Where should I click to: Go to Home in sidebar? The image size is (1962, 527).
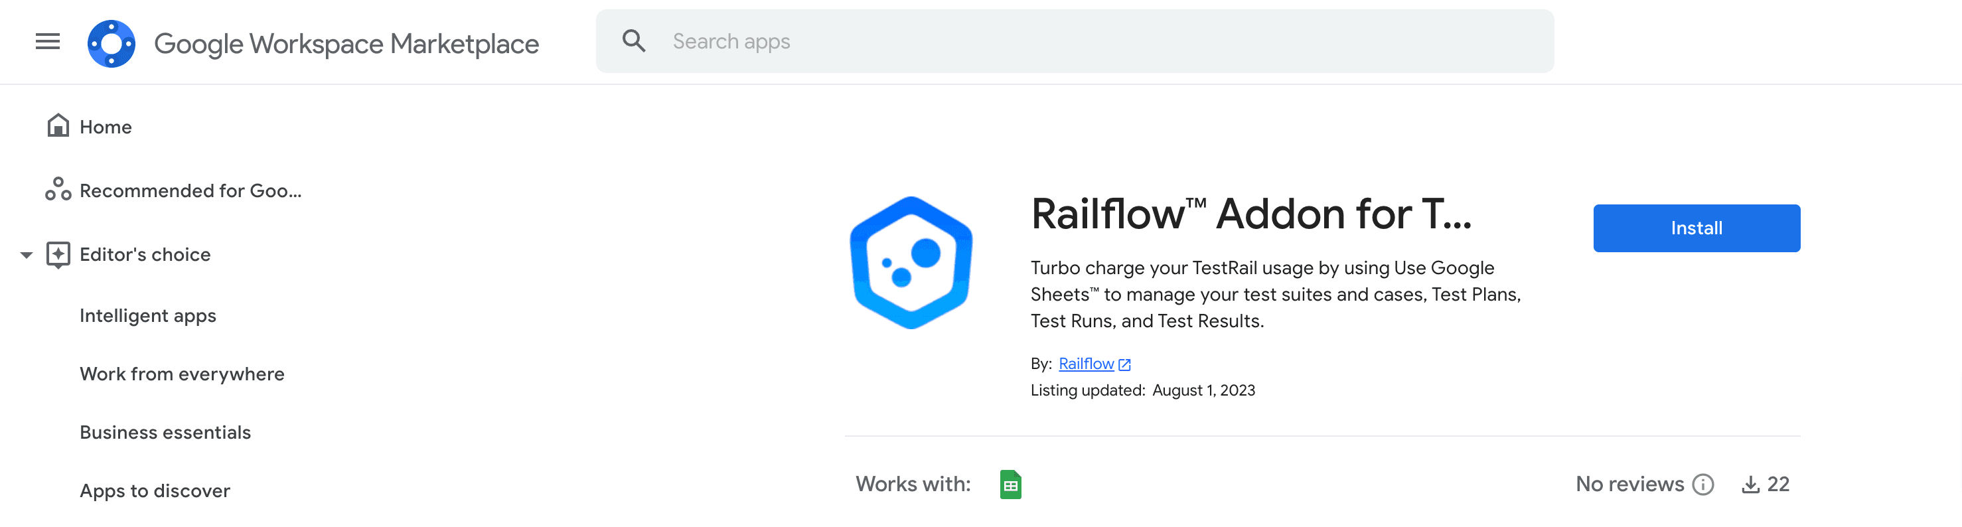pyautogui.click(x=106, y=127)
